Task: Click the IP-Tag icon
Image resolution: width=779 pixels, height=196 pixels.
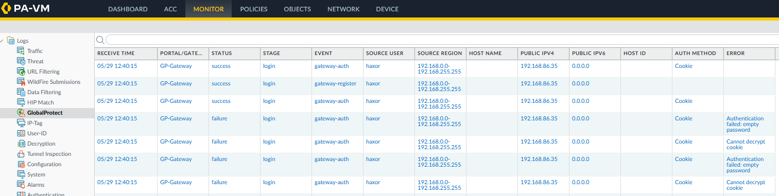Action: [x=21, y=123]
